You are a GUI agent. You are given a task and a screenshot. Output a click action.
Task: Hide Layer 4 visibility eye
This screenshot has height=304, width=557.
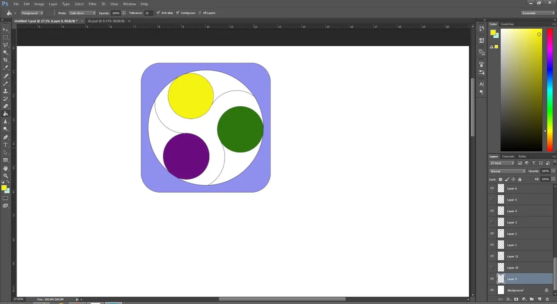(x=492, y=211)
